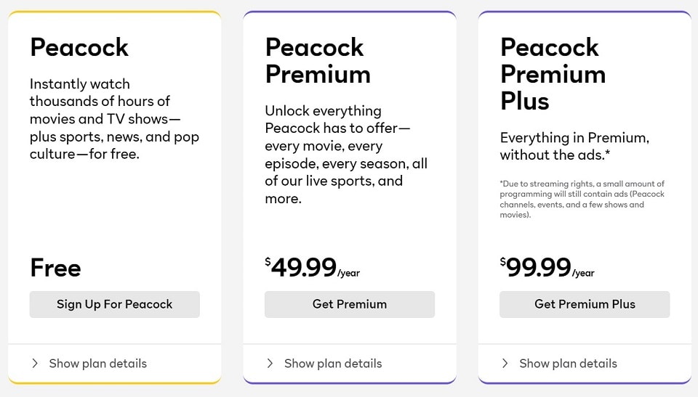Viewport: 698px width, 397px height.
Task: Click 'Everything in Premium, without the ads' text
Action: [x=574, y=146]
